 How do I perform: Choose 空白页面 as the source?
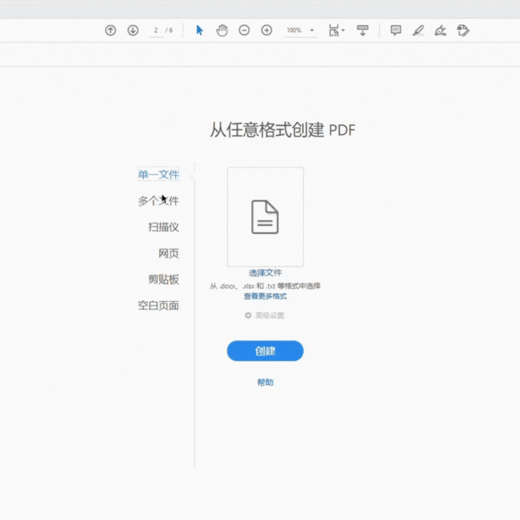(x=158, y=305)
